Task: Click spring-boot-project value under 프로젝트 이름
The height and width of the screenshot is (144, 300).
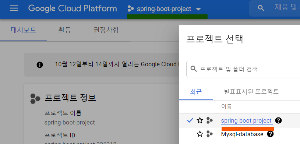Action: pyautogui.click(x=70, y=122)
